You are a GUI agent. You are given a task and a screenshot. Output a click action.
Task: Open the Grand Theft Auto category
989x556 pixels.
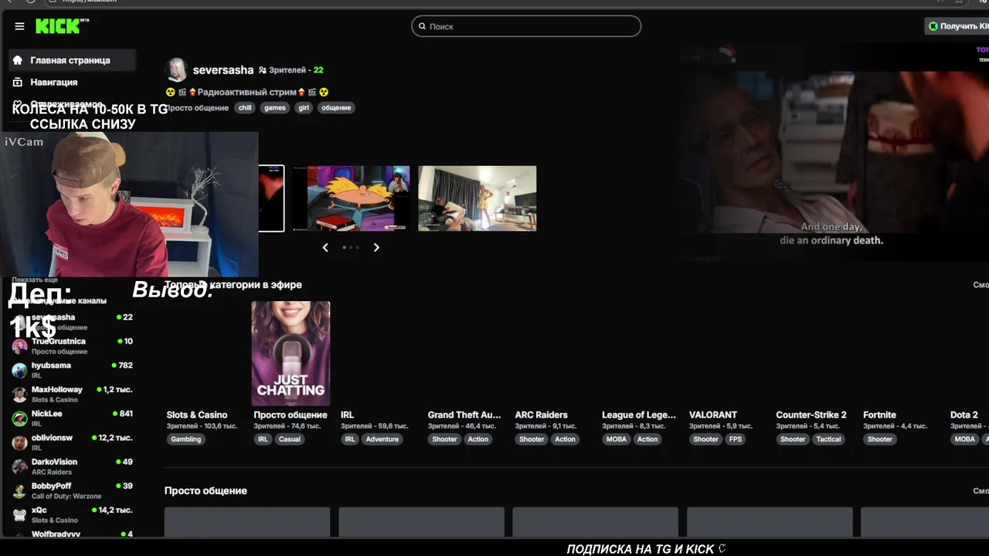(x=464, y=415)
